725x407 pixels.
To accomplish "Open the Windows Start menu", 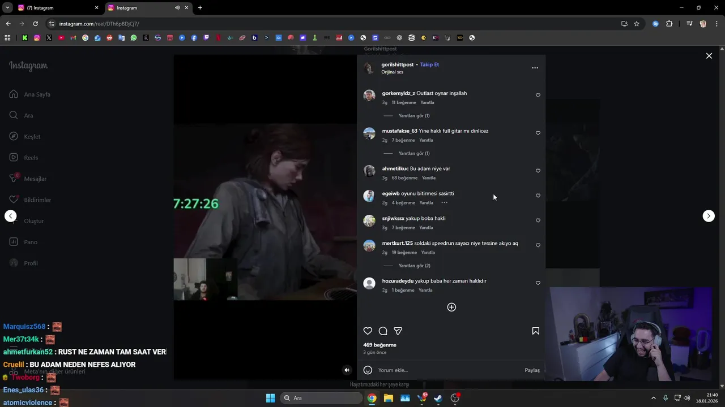I will pos(270,398).
